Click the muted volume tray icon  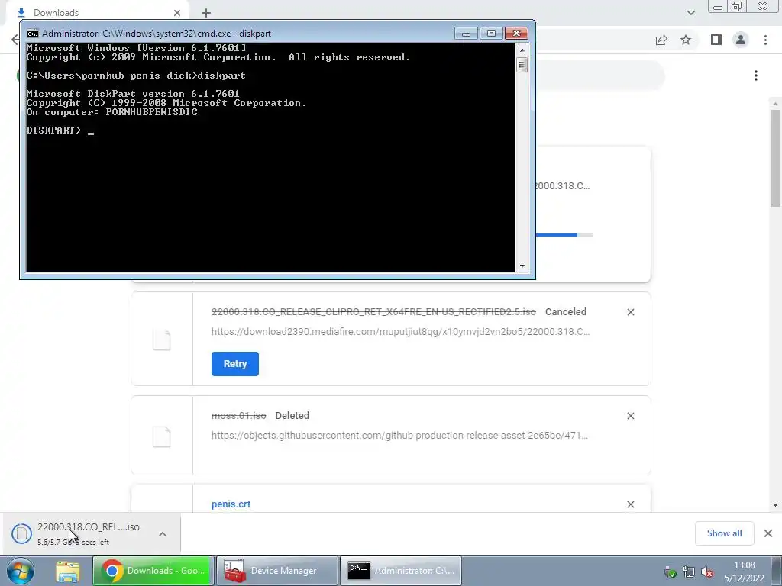tap(706, 572)
